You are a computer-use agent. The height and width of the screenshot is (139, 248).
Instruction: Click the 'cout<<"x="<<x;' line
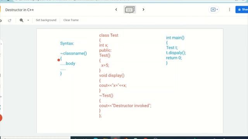[113, 85]
